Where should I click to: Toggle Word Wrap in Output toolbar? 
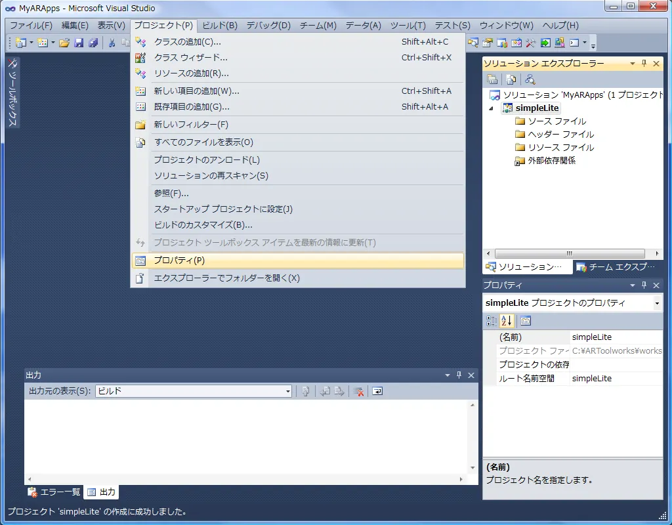377,391
